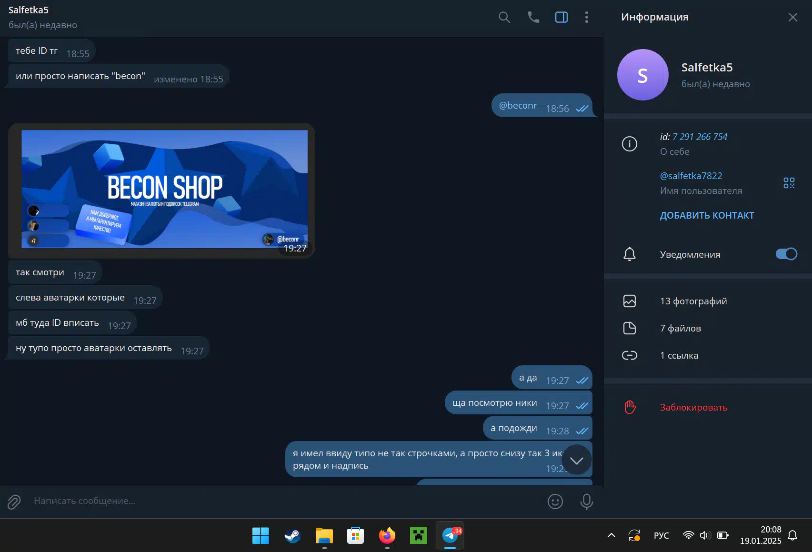
Task: Select message 'или просто написать "becon"'
Action: click(119, 76)
